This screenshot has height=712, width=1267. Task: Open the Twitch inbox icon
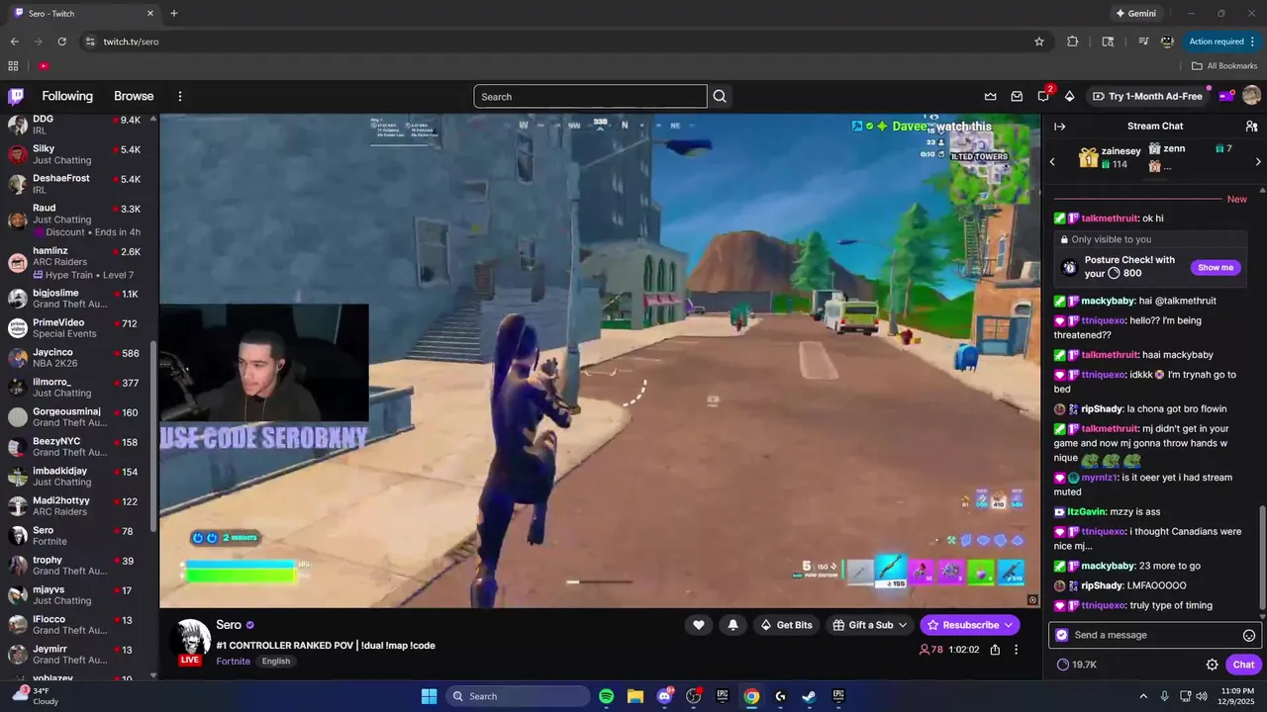[1017, 96]
